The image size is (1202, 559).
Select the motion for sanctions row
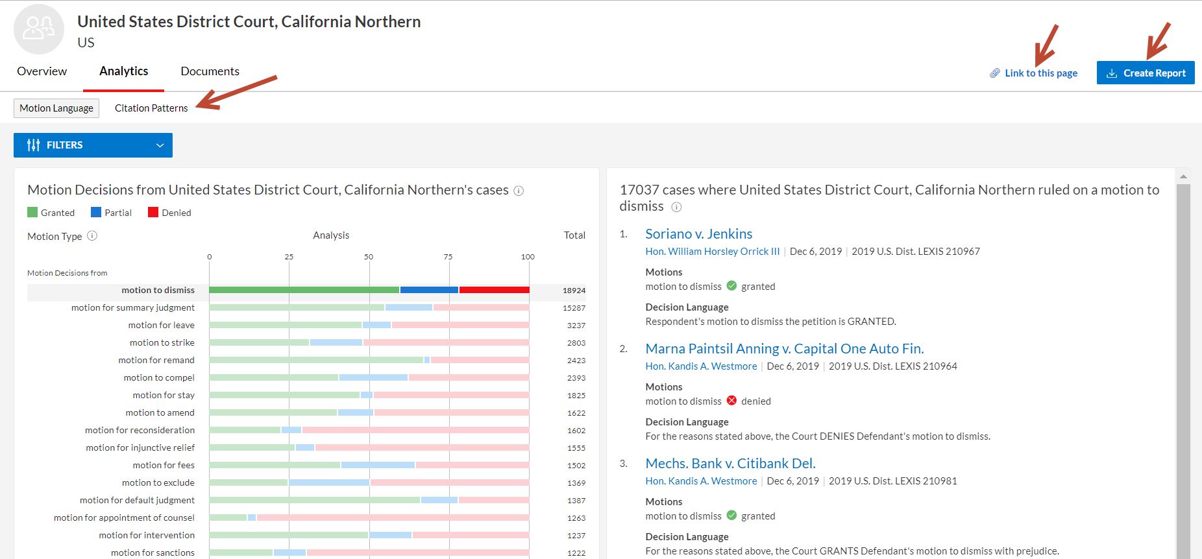click(x=306, y=553)
